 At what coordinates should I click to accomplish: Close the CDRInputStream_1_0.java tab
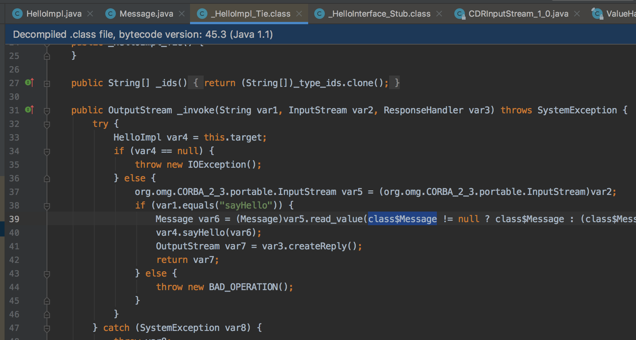pyautogui.click(x=577, y=14)
